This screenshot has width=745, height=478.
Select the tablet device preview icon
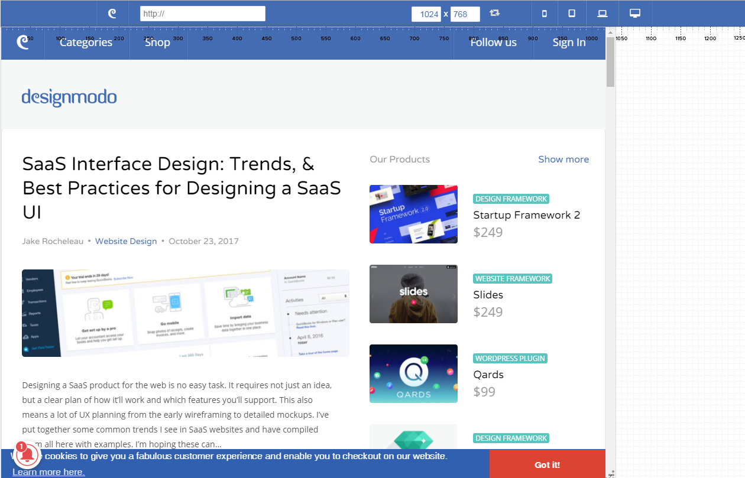pos(572,13)
